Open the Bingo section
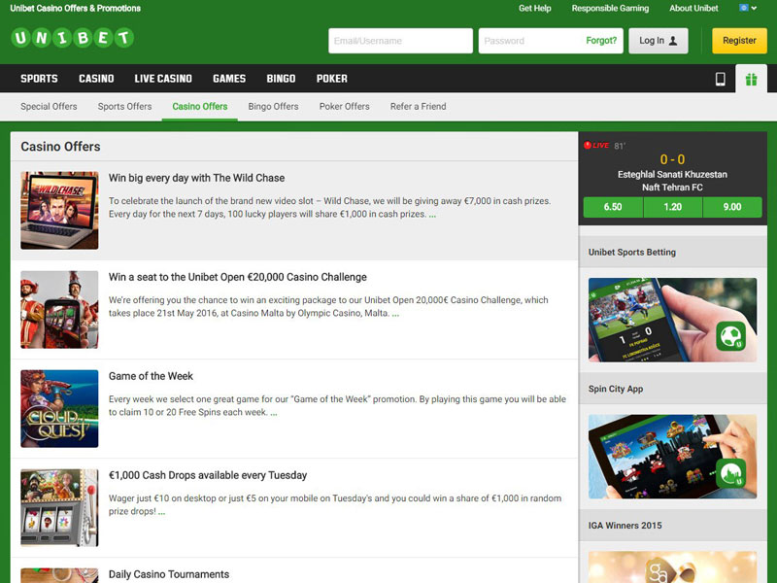 pyautogui.click(x=281, y=79)
